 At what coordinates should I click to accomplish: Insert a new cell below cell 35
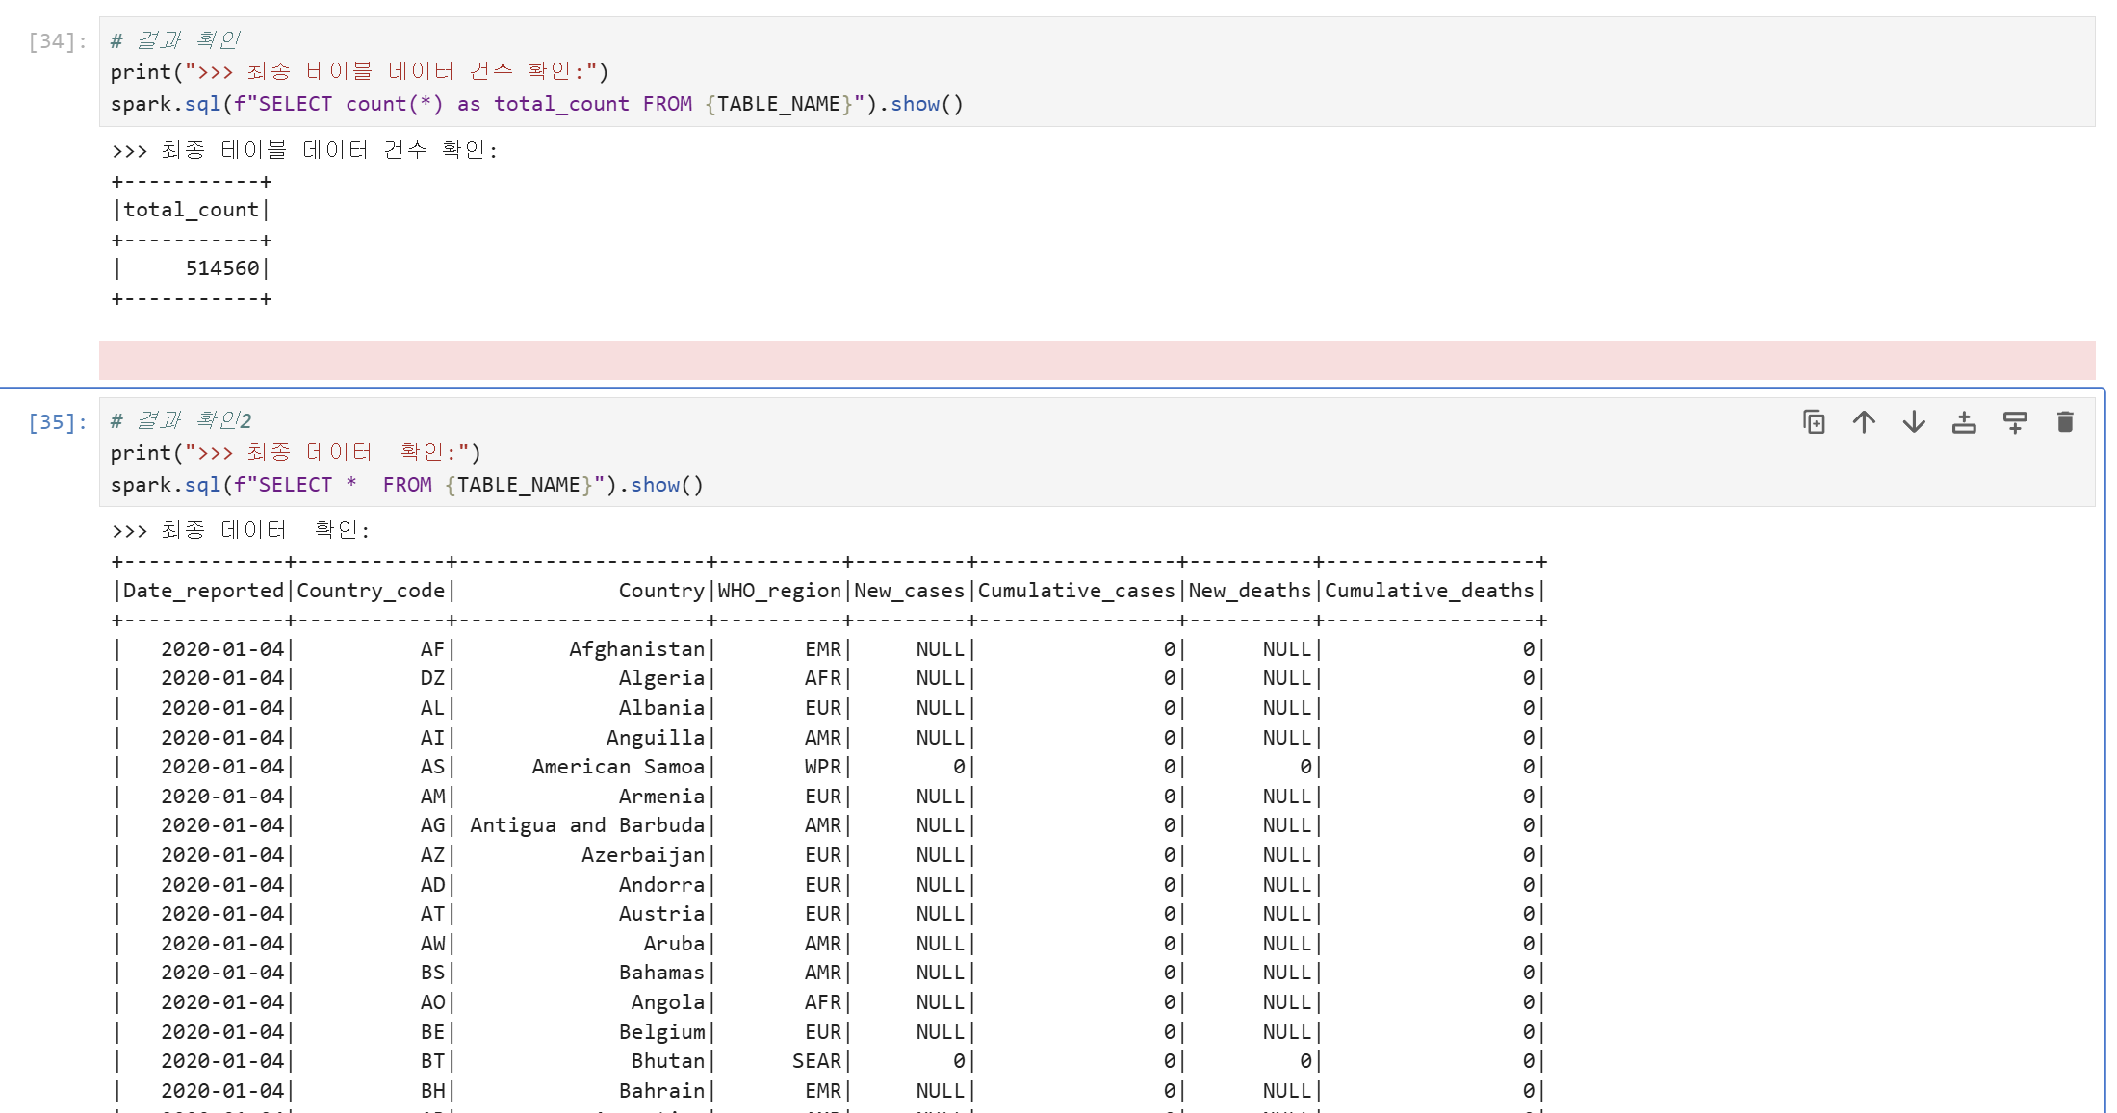pos(2014,422)
